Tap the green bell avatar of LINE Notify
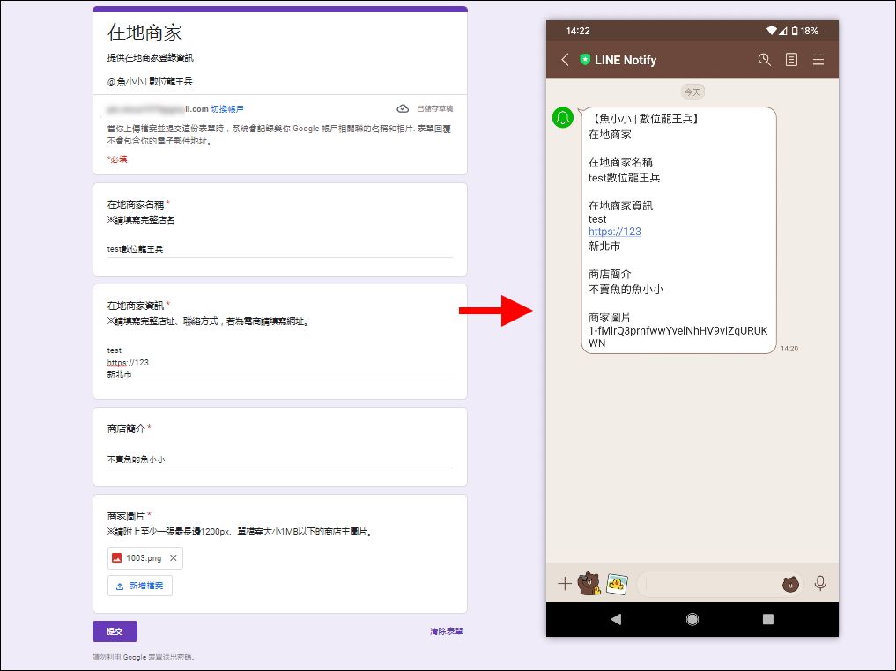This screenshot has height=671, width=896. click(x=562, y=118)
